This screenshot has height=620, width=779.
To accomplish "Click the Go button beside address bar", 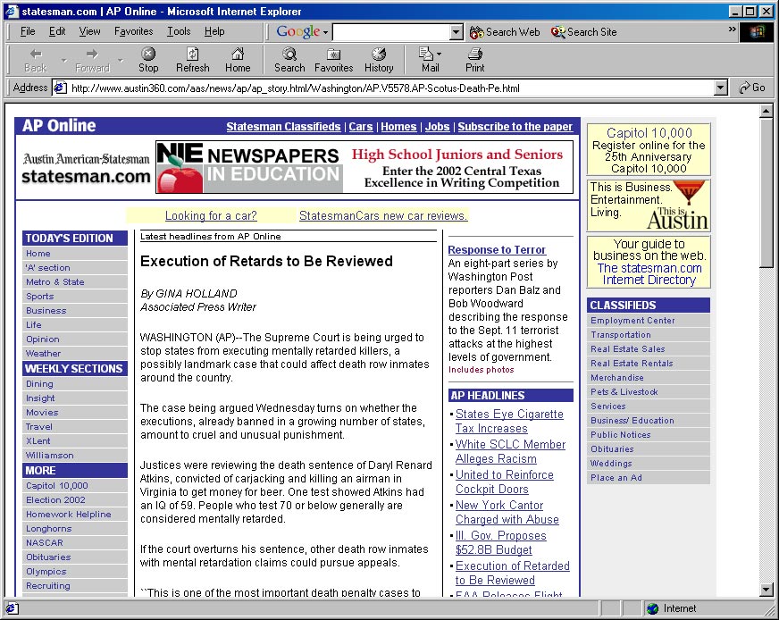I will click(x=752, y=88).
